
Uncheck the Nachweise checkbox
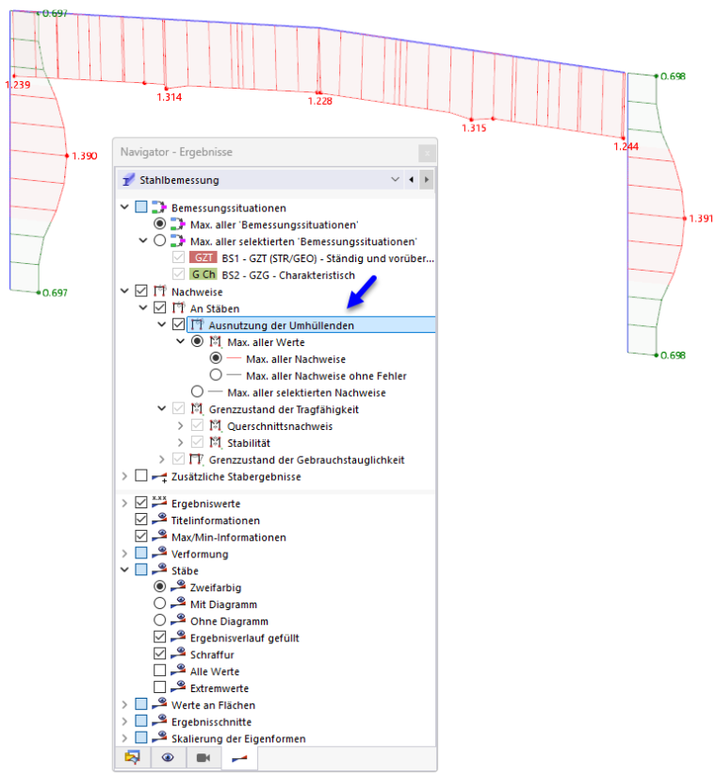pyautogui.click(x=141, y=291)
